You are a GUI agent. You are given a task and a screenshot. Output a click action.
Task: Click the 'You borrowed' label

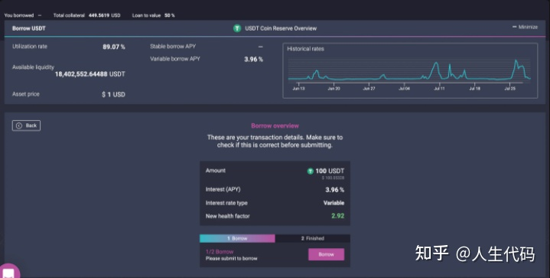click(19, 15)
